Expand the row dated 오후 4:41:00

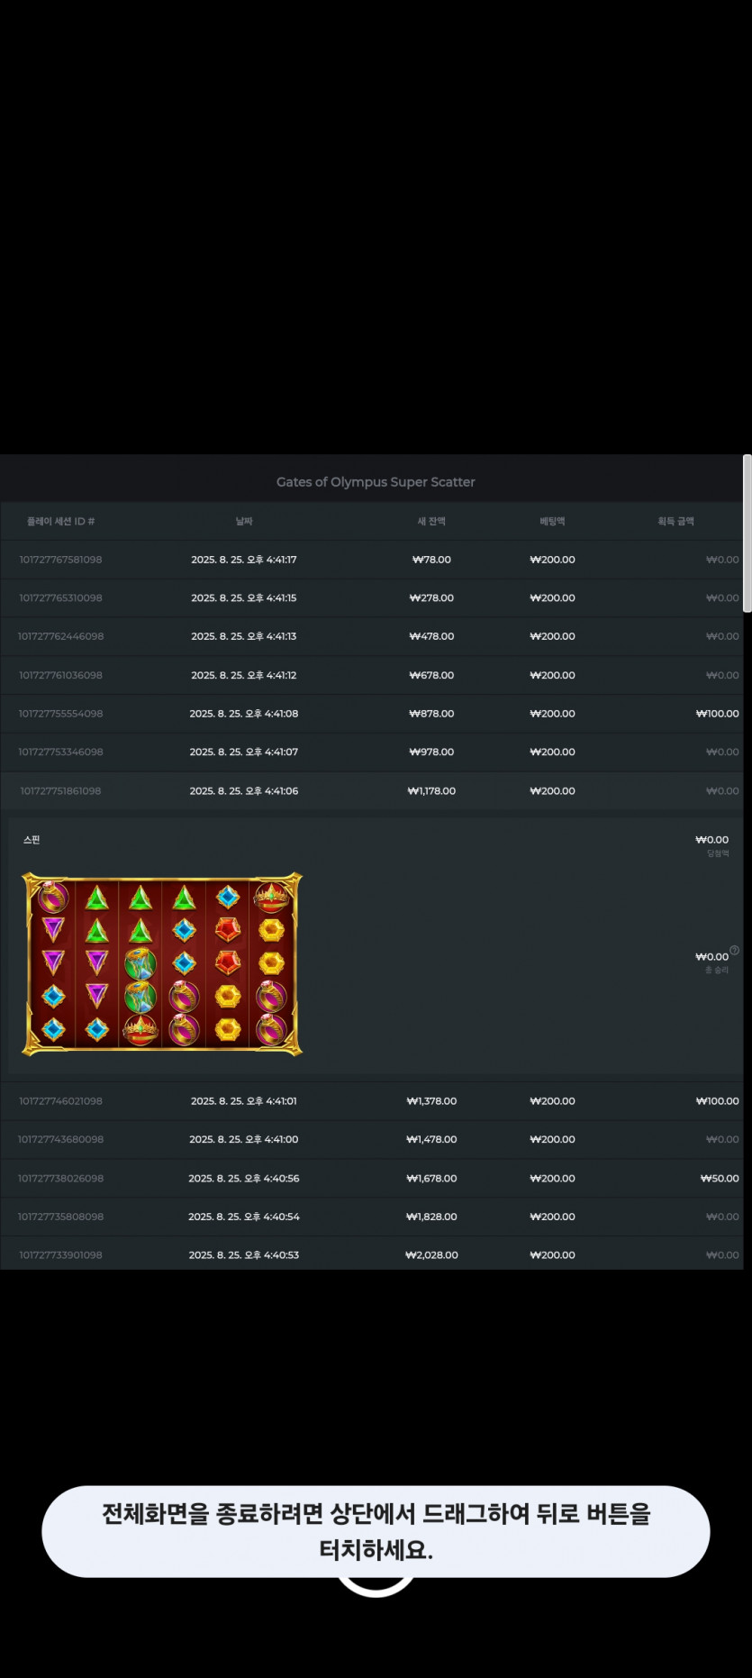click(x=372, y=1140)
